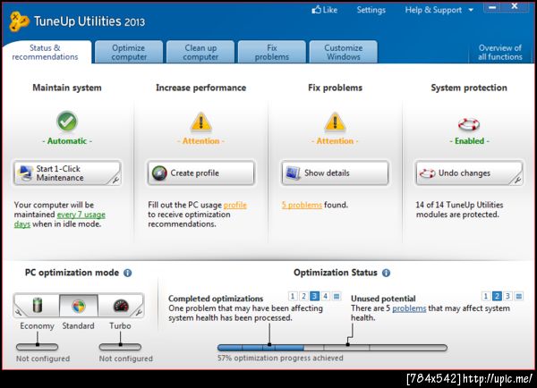Click the Like thumbs-up icon
The height and width of the screenshot is (388, 537).
[x=316, y=10]
